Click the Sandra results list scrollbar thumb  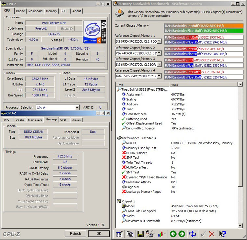(240, 153)
